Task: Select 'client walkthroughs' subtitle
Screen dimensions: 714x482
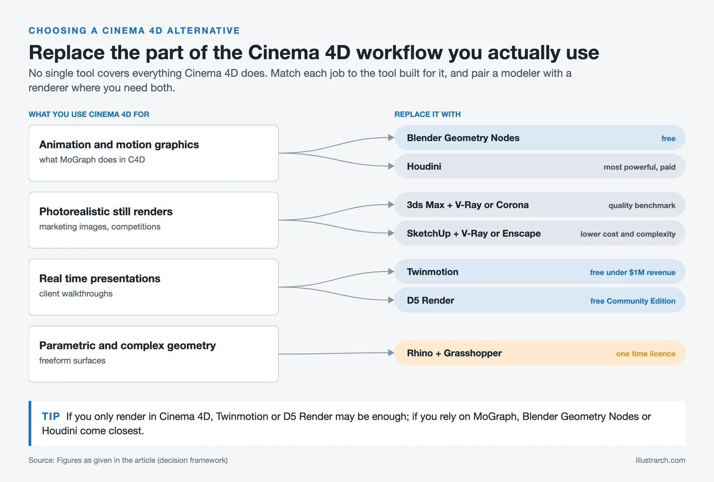Action: [76, 294]
